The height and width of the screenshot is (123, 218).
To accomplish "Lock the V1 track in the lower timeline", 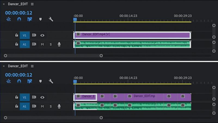I will click(x=16, y=97).
